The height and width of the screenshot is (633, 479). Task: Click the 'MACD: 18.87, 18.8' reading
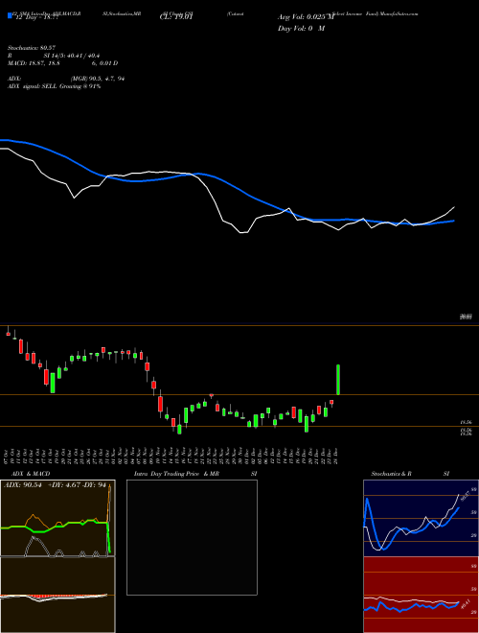point(34,63)
